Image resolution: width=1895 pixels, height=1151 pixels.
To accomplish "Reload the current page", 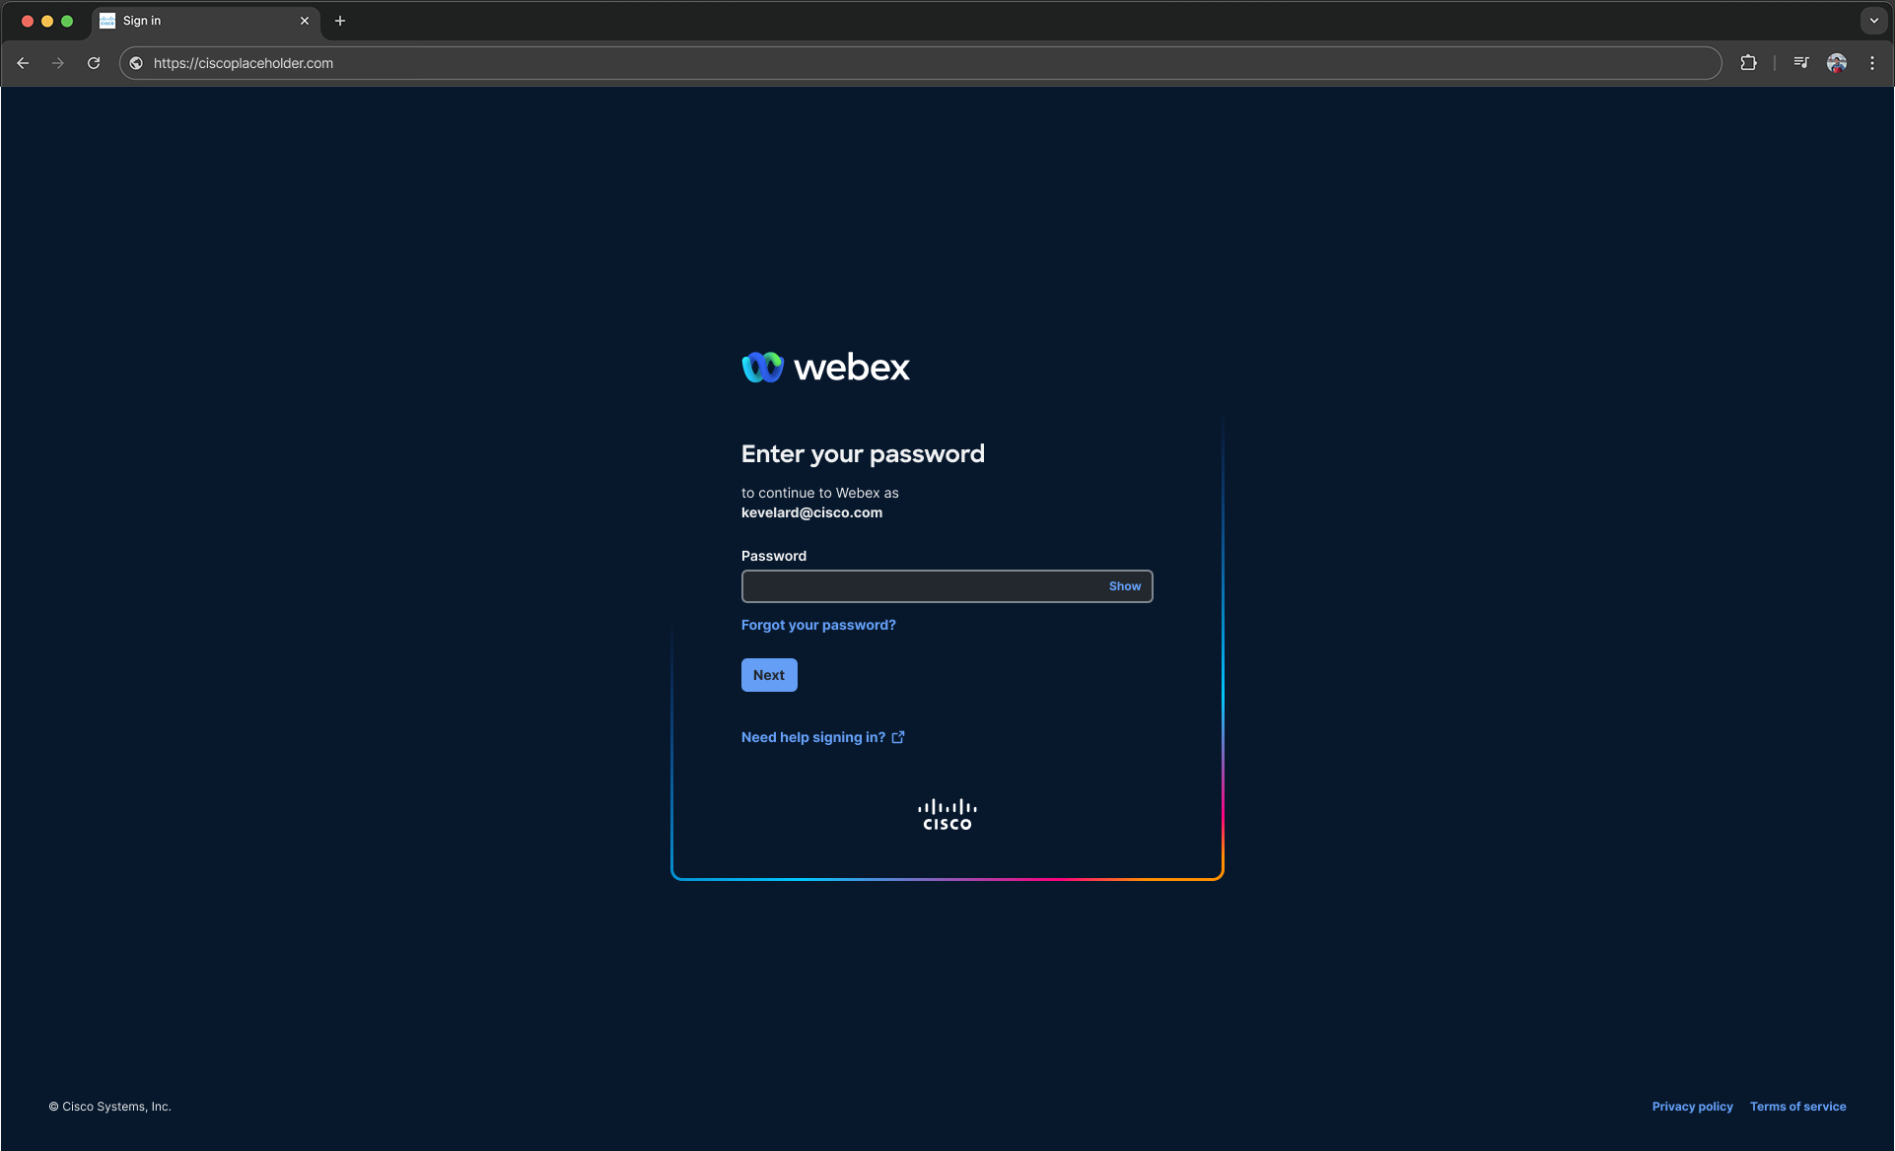I will coord(94,63).
